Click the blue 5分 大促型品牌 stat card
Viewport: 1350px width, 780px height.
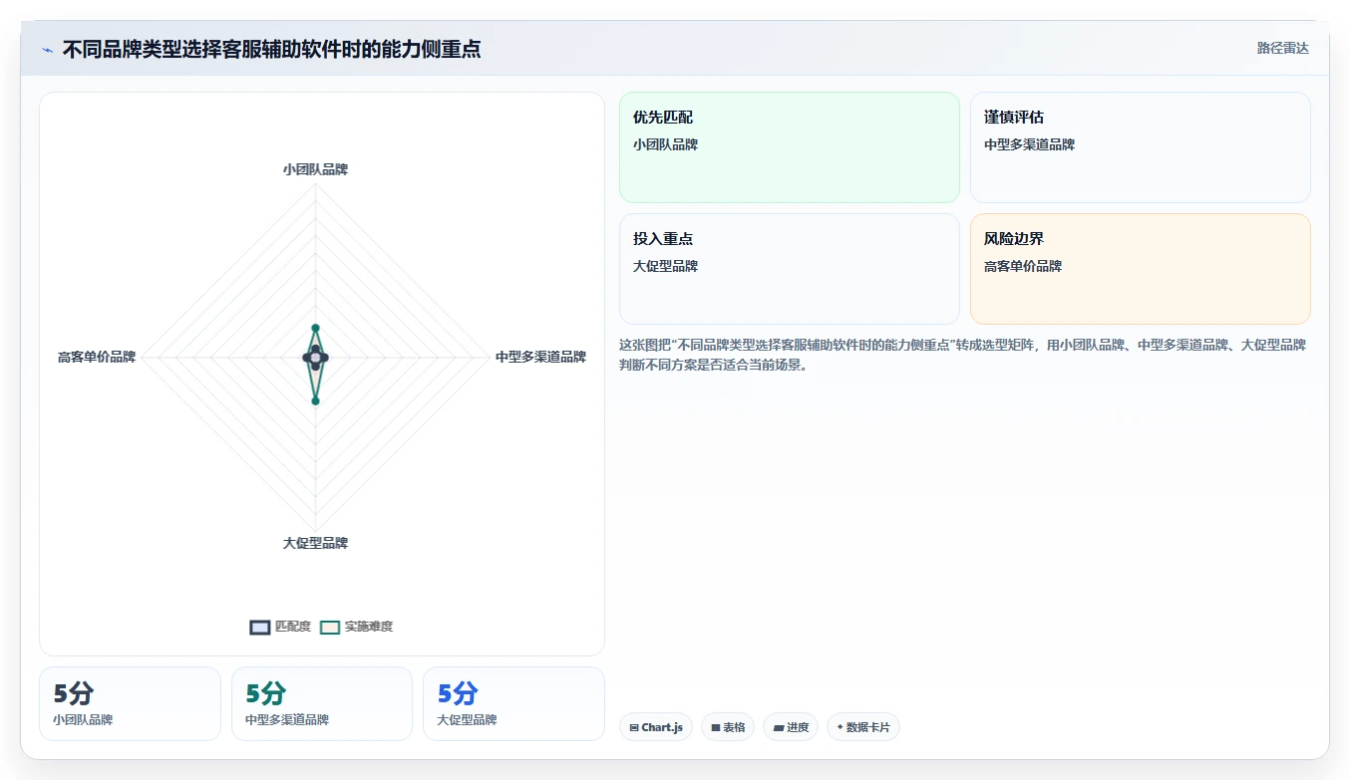point(513,703)
